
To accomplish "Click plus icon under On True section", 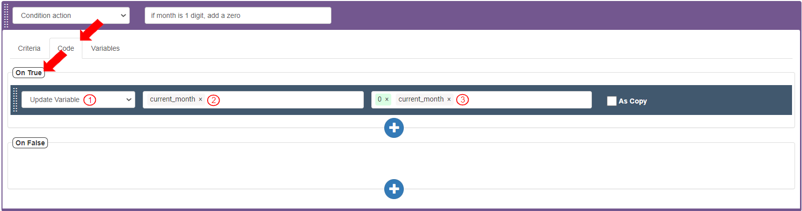I will coord(394,128).
